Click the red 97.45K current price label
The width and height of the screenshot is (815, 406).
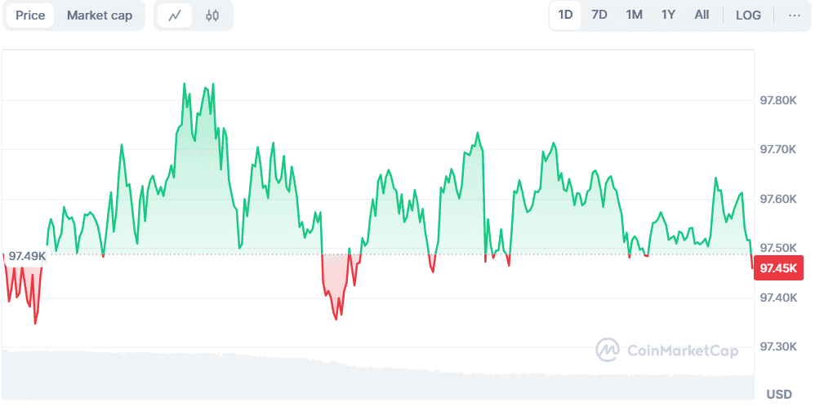click(782, 268)
